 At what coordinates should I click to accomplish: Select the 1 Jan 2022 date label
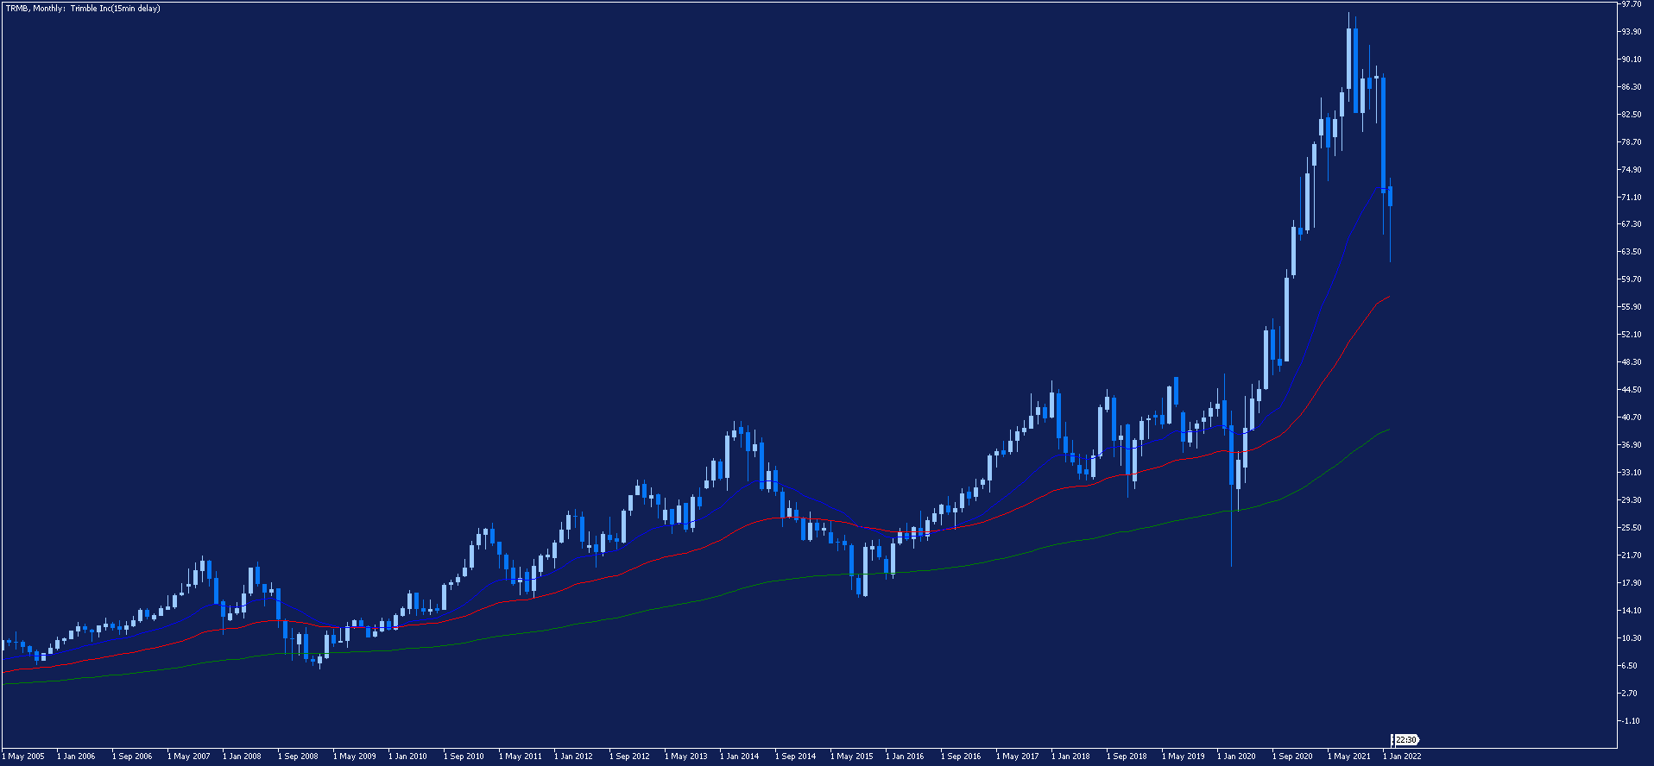point(1402,757)
